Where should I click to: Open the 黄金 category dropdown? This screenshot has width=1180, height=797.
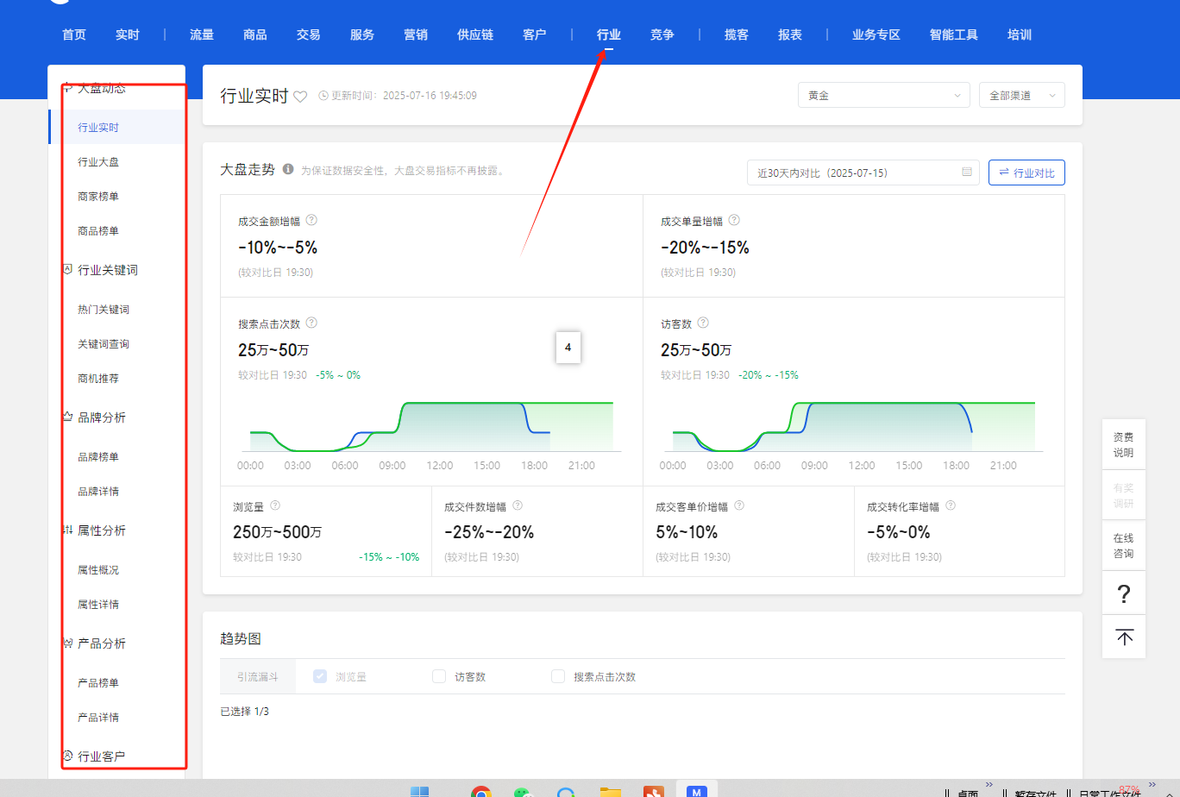click(883, 96)
